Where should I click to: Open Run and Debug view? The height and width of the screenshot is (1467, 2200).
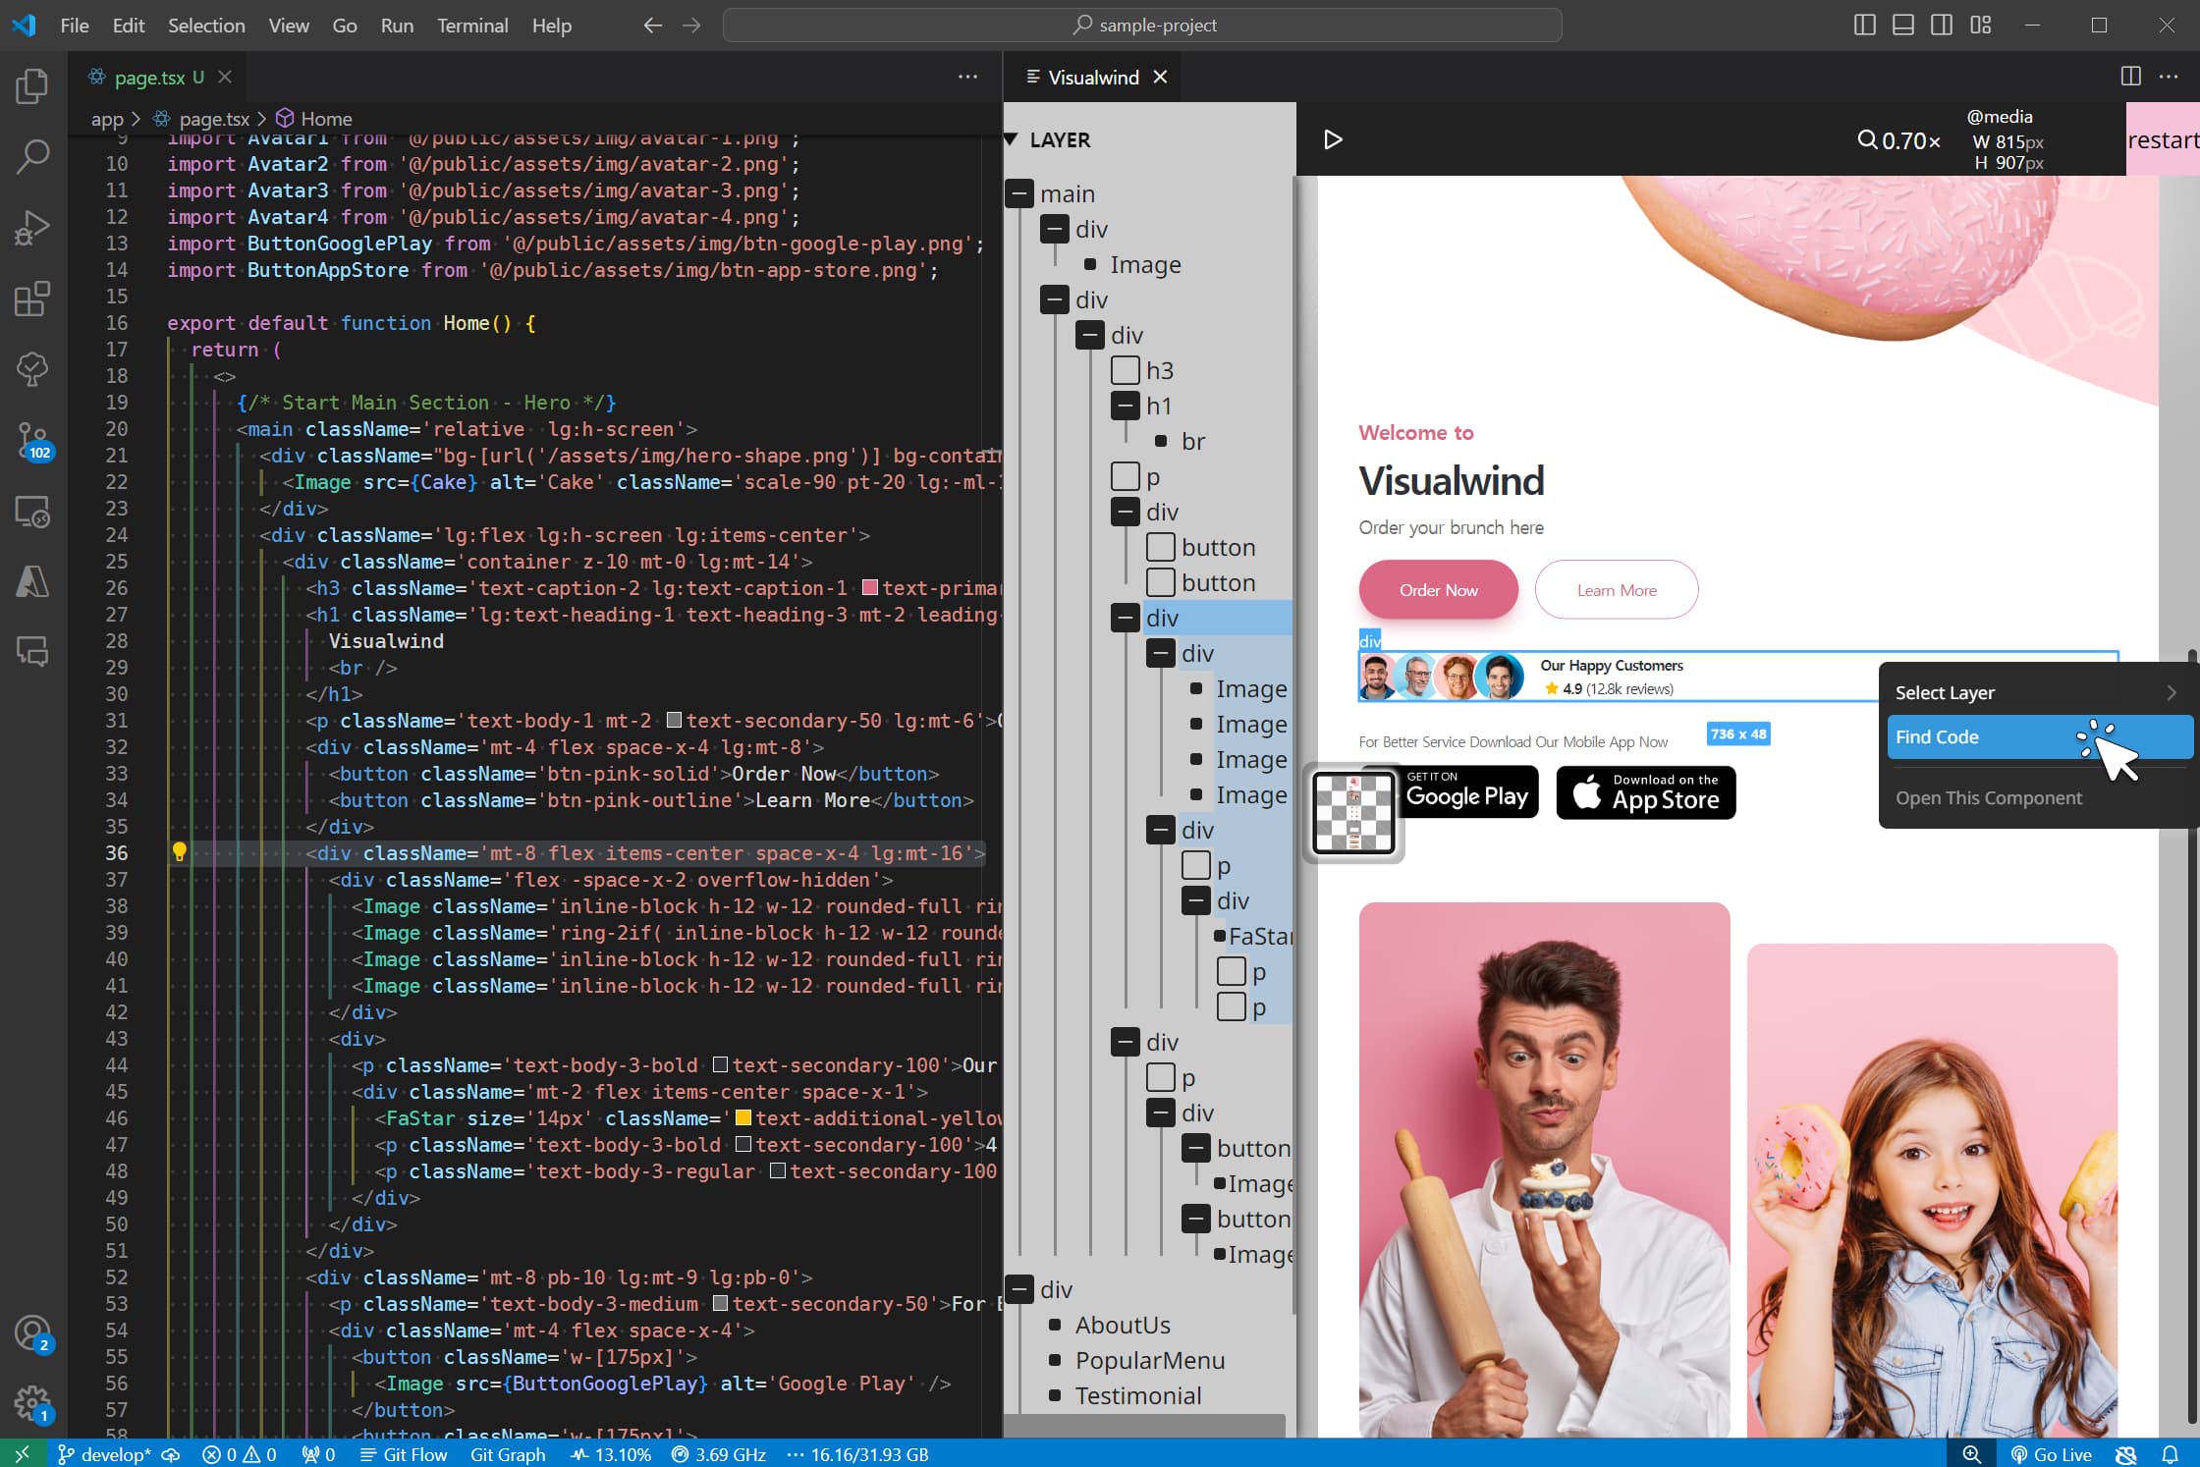32,228
